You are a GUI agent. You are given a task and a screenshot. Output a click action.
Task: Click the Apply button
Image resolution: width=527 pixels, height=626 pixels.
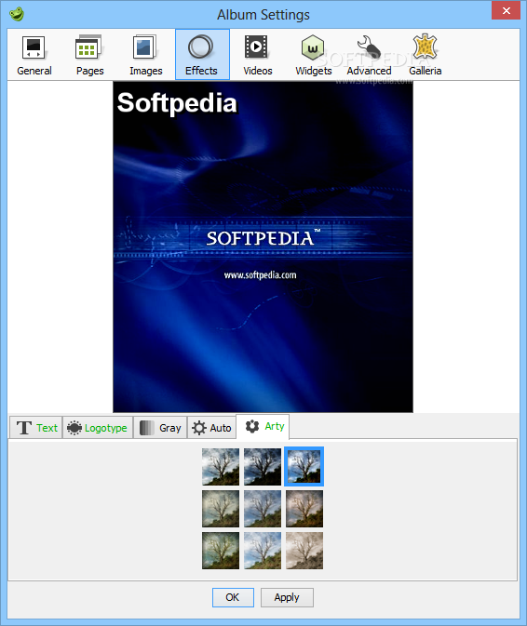coord(287,597)
